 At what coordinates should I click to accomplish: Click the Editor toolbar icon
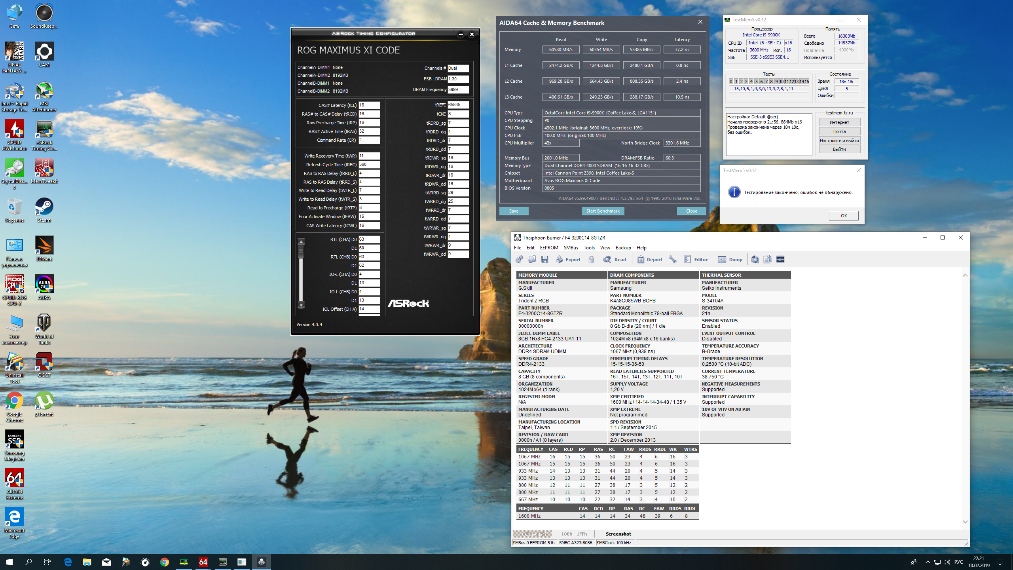688,260
